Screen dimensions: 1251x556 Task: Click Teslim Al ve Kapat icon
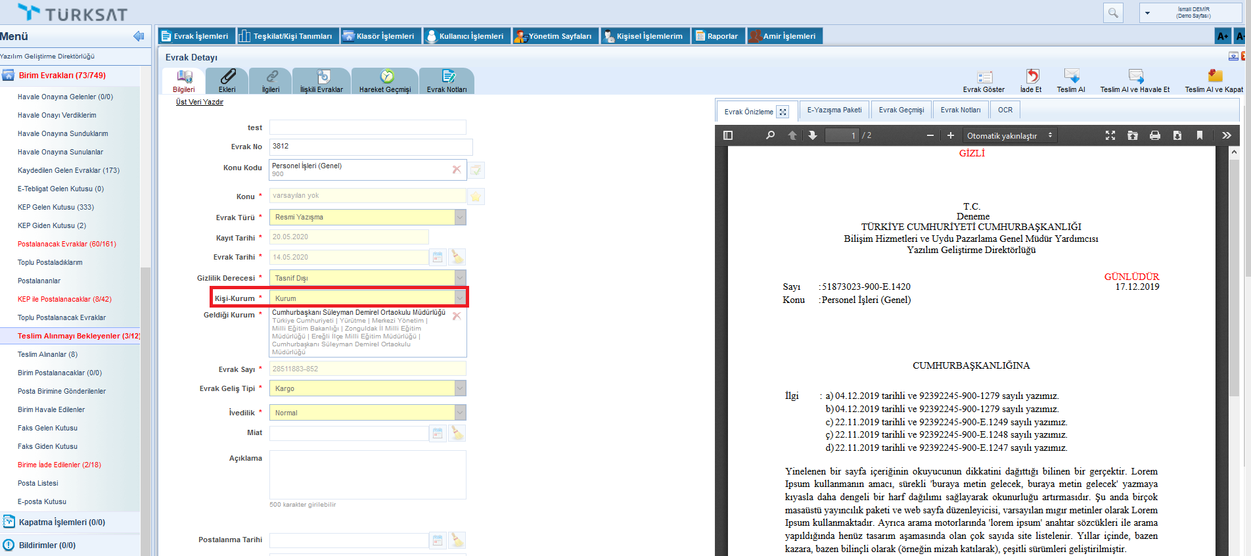1214,77
